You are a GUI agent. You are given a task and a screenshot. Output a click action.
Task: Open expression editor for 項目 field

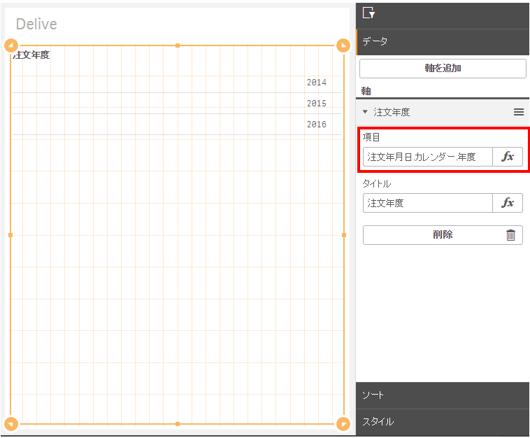pos(508,157)
